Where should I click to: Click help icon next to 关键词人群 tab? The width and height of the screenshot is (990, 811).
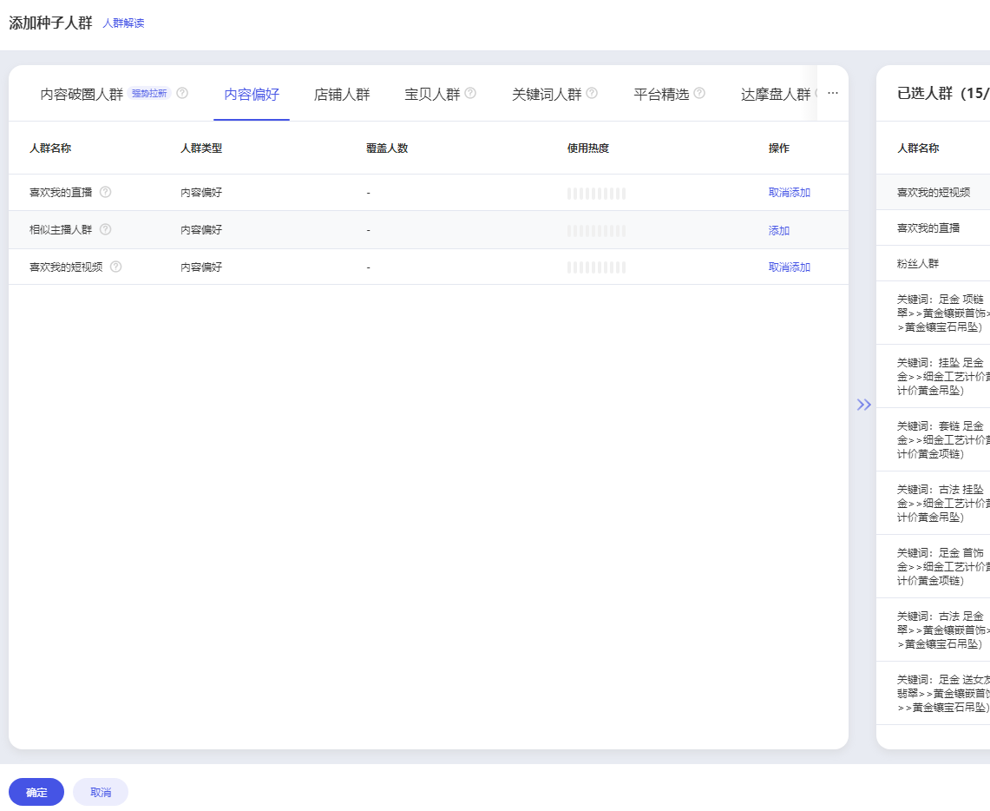[x=592, y=94]
